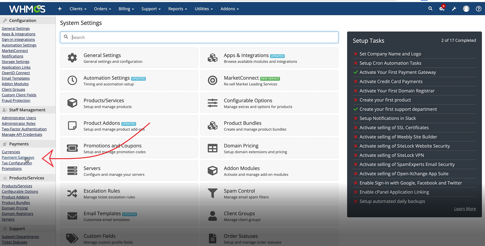Click the MarketConnect target icon
This screenshot has width=485, height=246.
(213, 80)
